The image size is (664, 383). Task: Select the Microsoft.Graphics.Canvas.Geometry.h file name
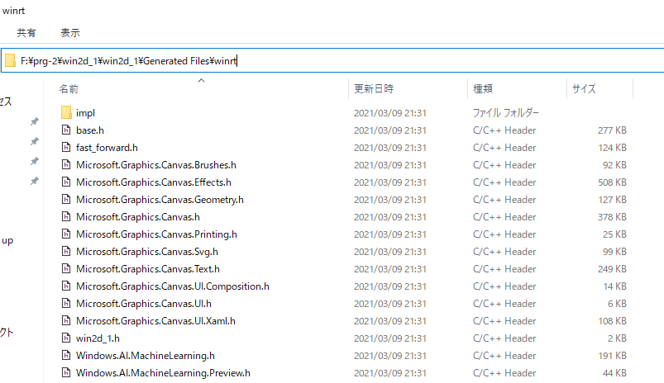(x=160, y=200)
